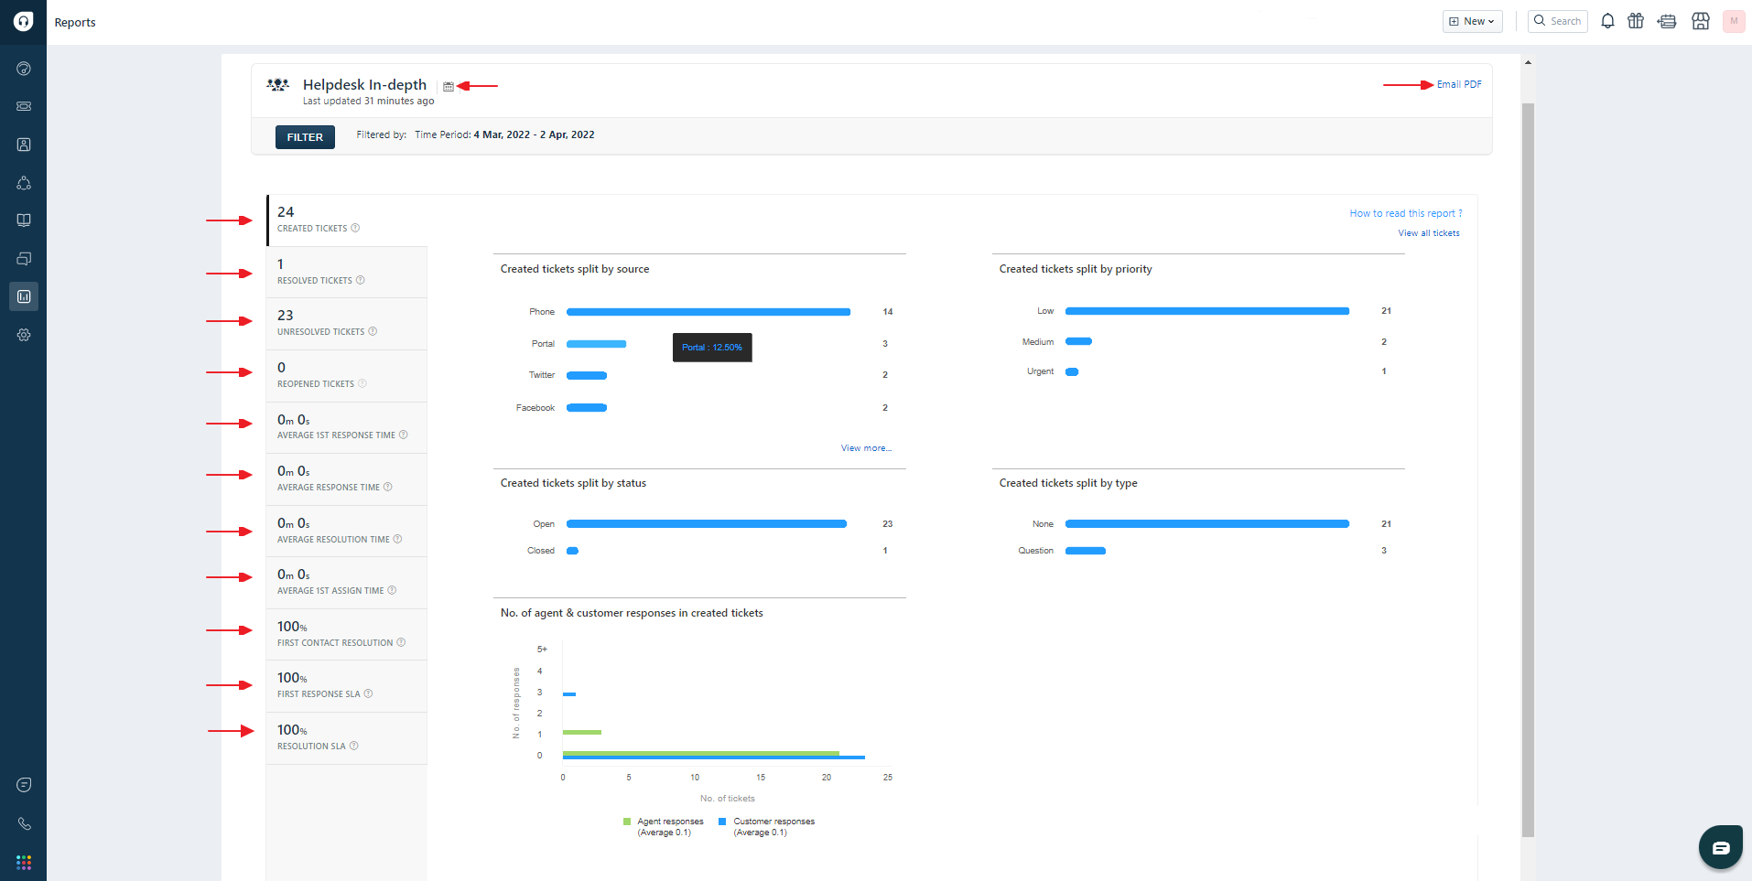
Task: Select the Resolution SLA tab
Action: (347, 738)
